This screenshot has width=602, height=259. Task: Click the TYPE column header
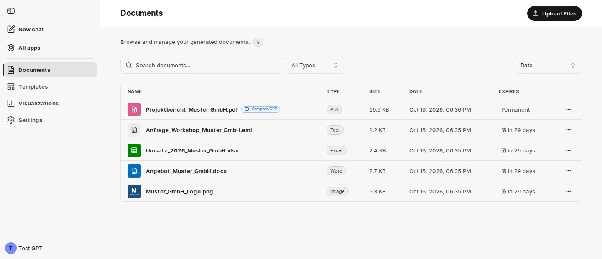pos(333,91)
